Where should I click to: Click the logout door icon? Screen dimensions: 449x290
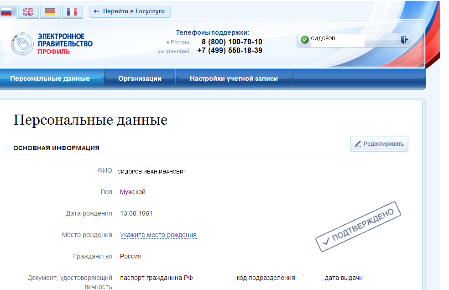[x=404, y=40]
